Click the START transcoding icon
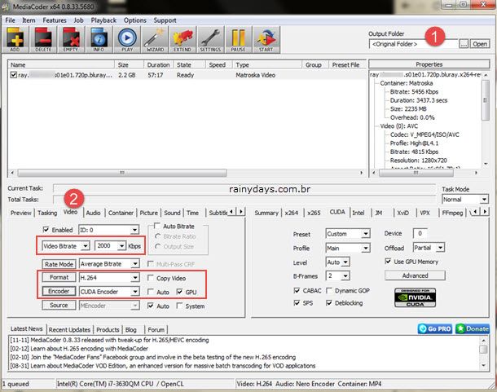The width and height of the screenshot is (497, 392). [266, 40]
